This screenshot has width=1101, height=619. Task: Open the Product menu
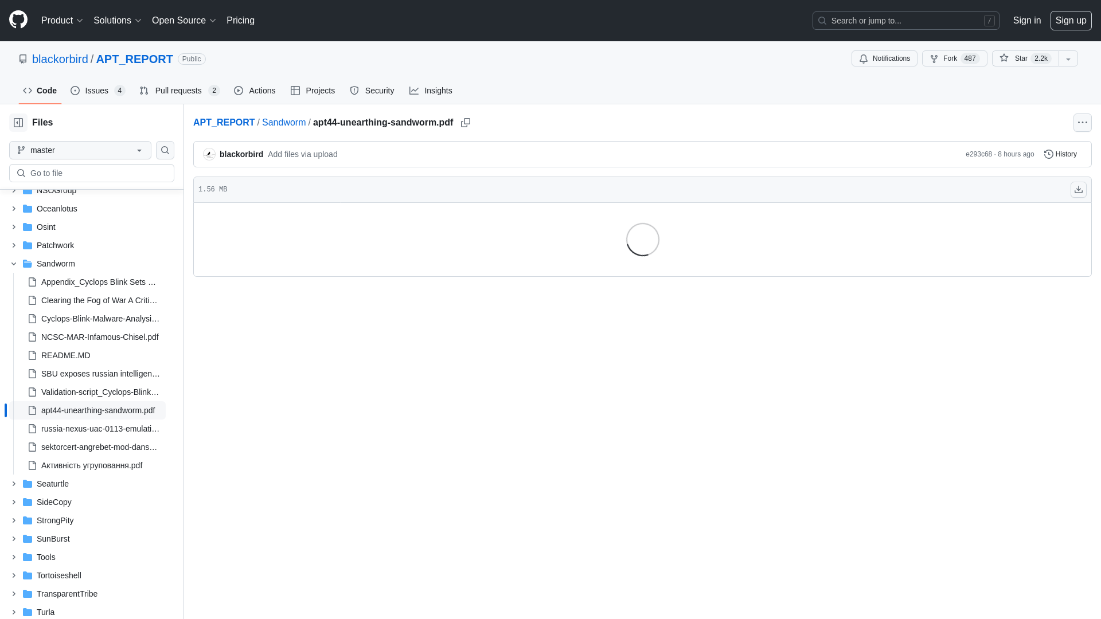62,20
